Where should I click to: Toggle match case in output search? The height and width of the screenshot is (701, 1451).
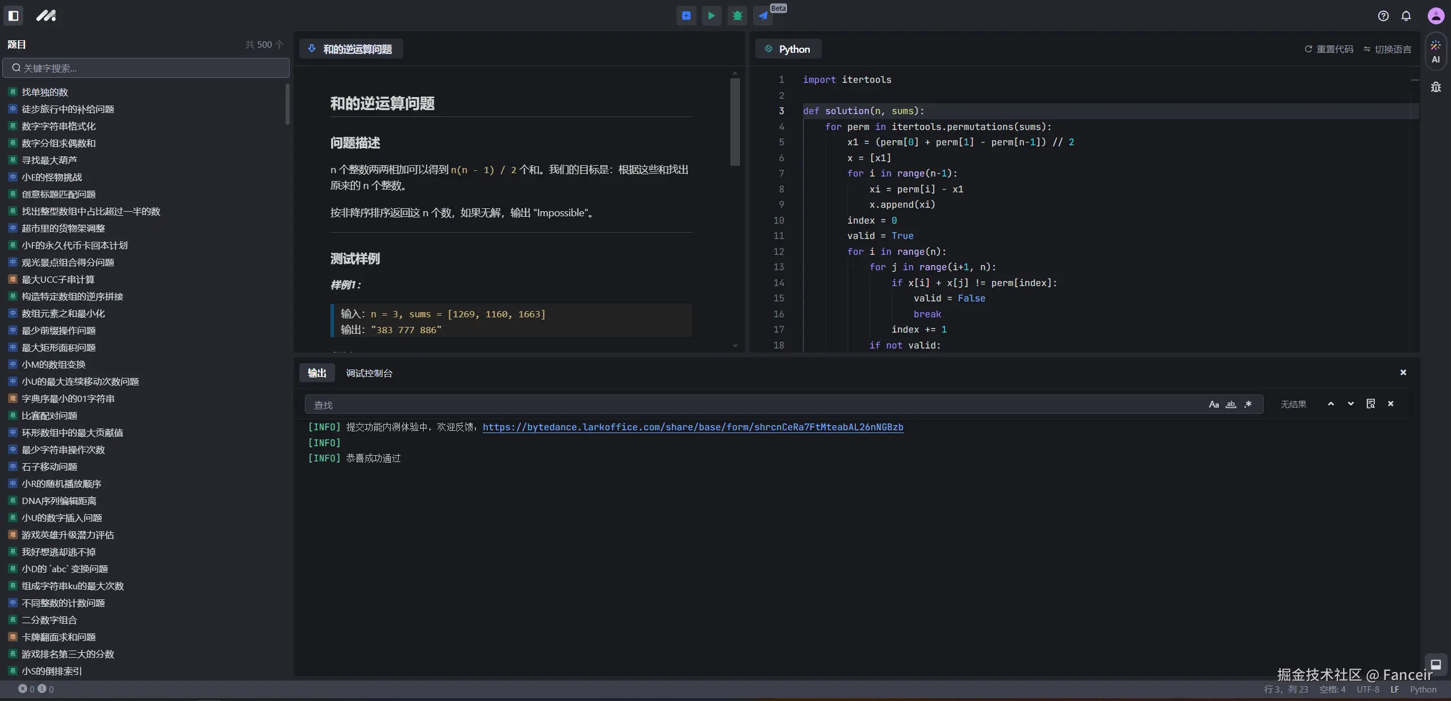point(1214,404)
